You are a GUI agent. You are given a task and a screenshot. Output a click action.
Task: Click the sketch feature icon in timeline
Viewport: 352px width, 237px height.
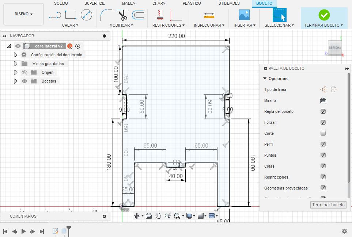point(55,231)
